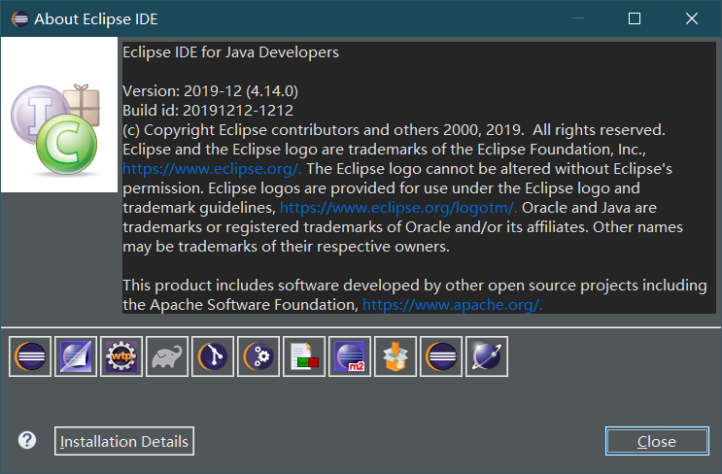The image size is (722, 474).
Task: Click the 'Eclipse IDE for Java Developers' heading
Action: coord(230,52)
